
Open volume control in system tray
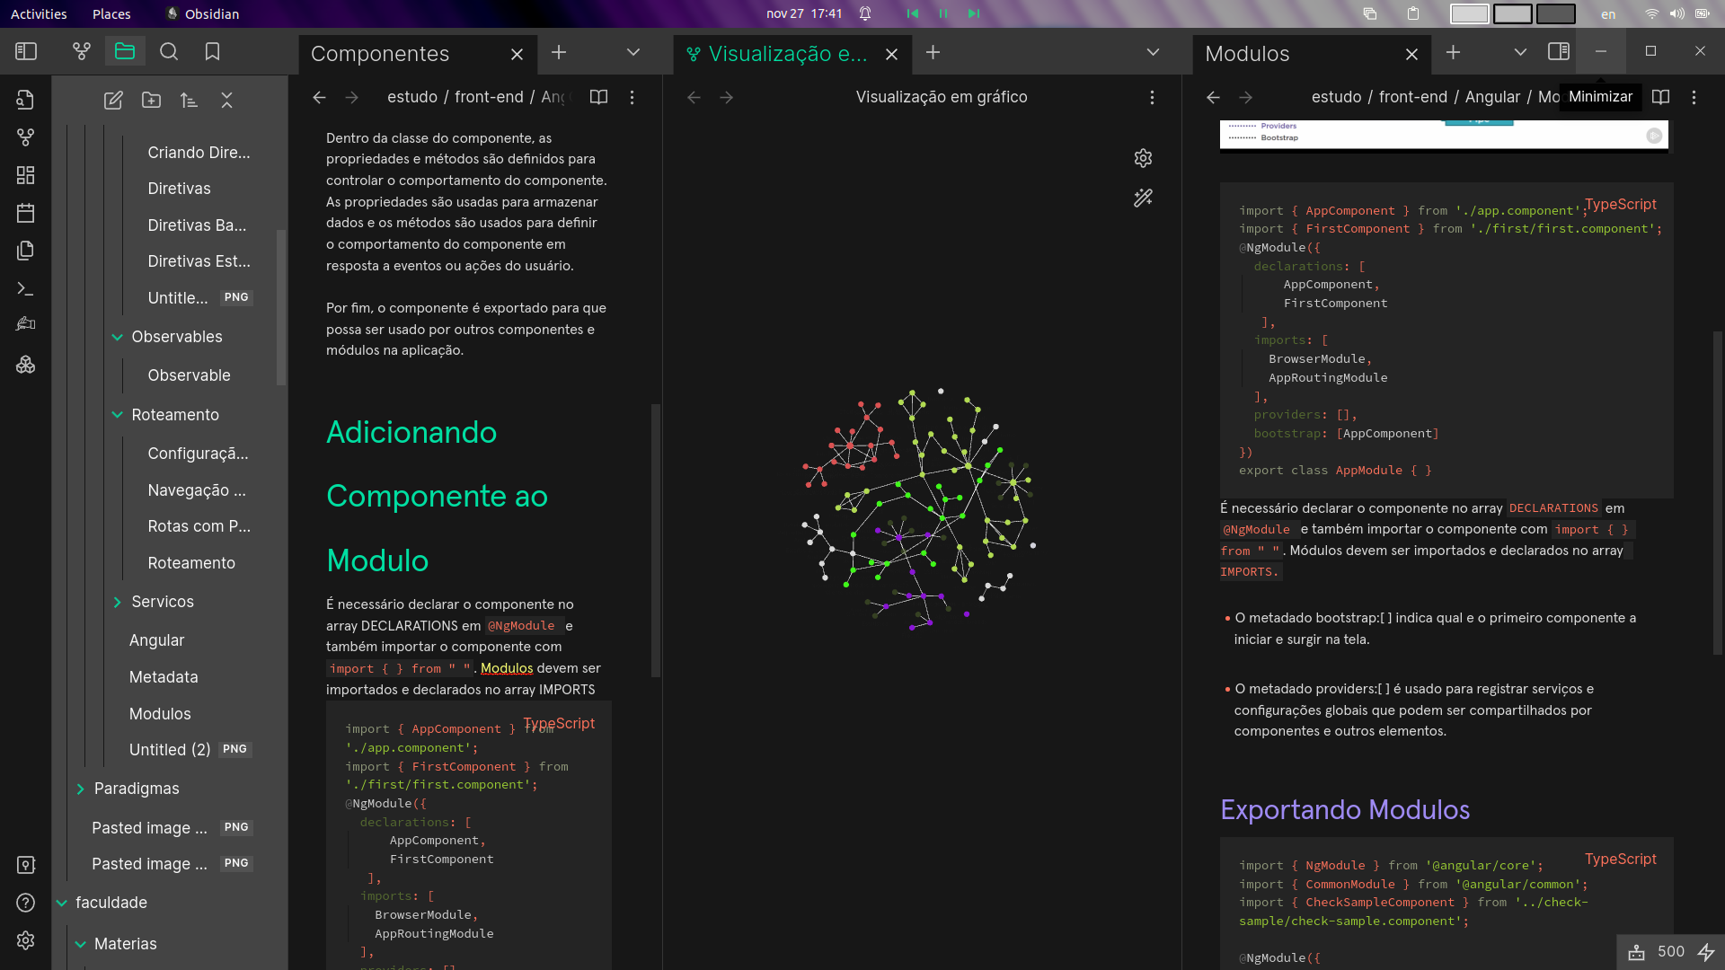pos(1676,13)
